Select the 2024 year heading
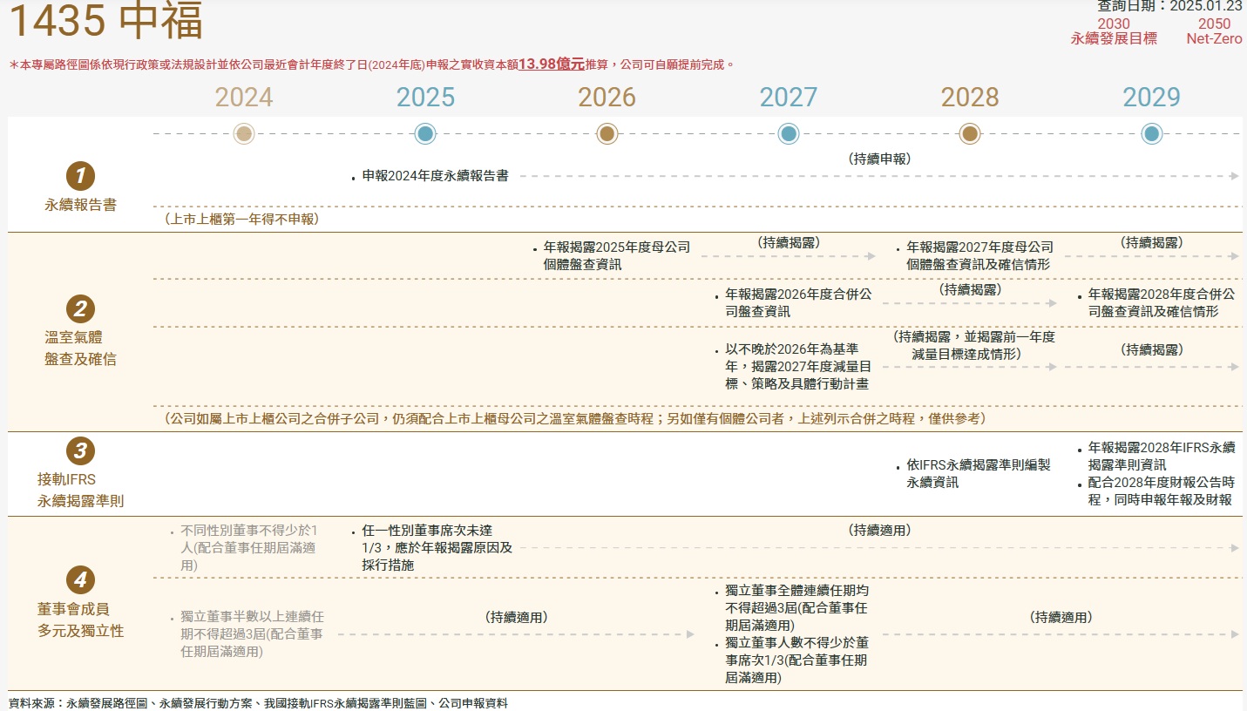The image size is (1247, 711). click(x=244, y=97)
